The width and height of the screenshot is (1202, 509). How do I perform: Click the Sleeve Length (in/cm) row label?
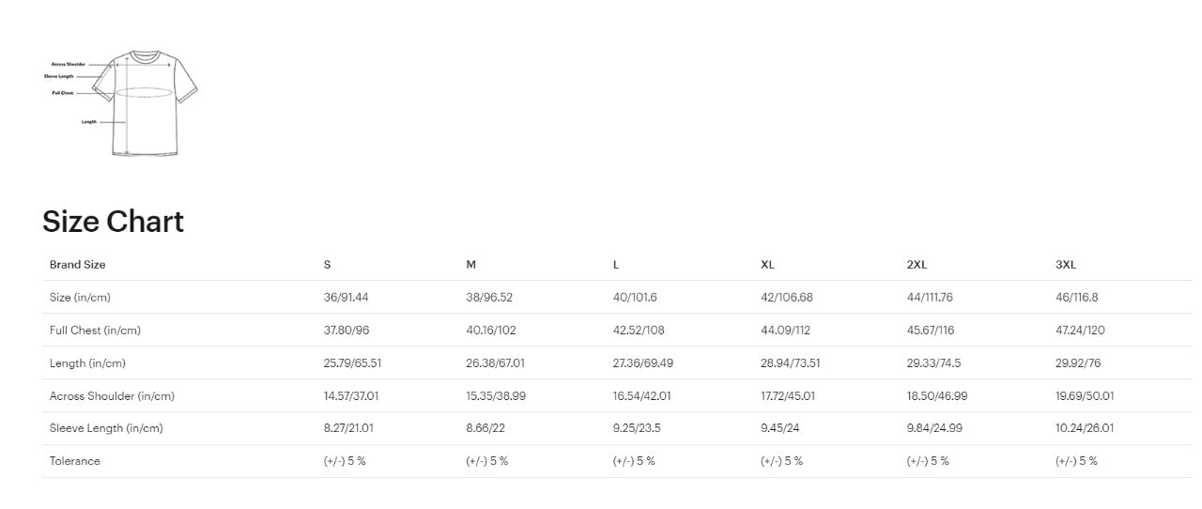pyautogui.click(x=106, y=428)
